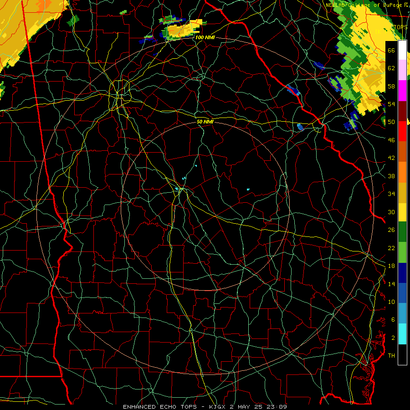Select the medium blue legend band
The width and height of the screenshot is (410, 410).
point(402,293)
